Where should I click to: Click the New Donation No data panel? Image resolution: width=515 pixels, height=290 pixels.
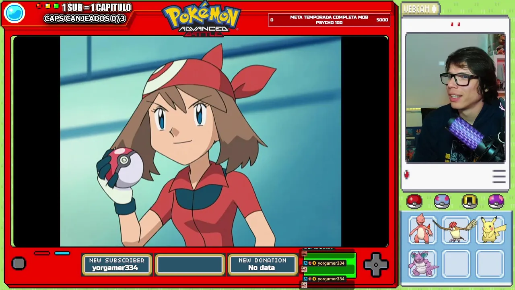point(262,264)
